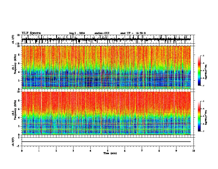Viewport: 218px width, 169px height.
Task: Click the flat ch.3 voltage line
Action: coord(106,142)
